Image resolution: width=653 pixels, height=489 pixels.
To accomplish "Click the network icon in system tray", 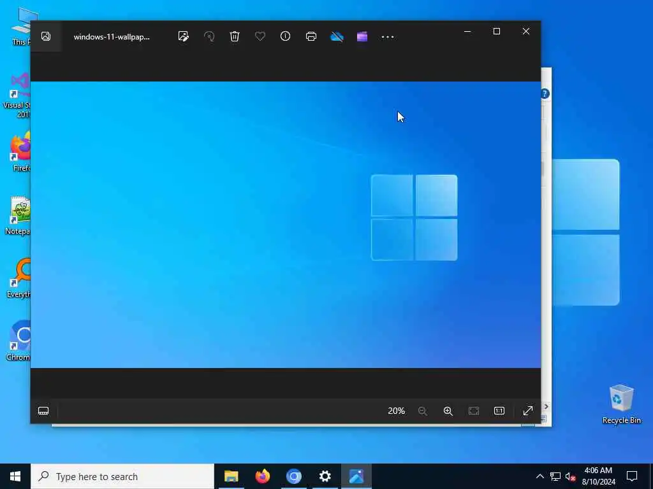I will [x=555, y=476].
